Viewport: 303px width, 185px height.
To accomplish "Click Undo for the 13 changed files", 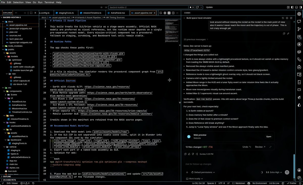I will (x=246, y=147).
